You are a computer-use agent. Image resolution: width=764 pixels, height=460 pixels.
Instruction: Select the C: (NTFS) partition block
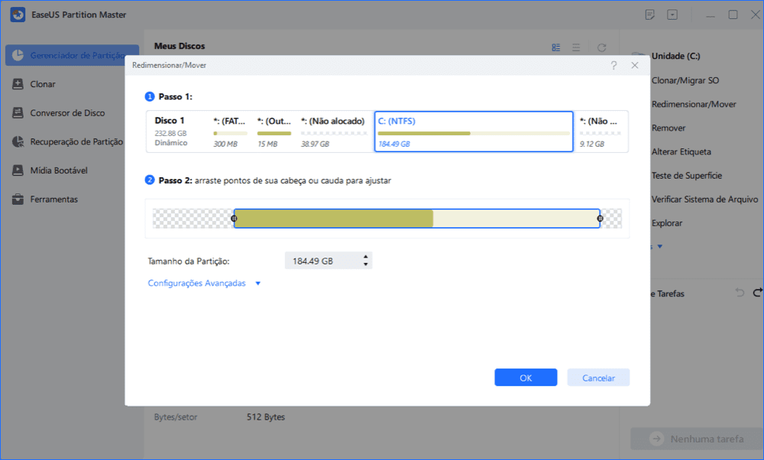474,131
